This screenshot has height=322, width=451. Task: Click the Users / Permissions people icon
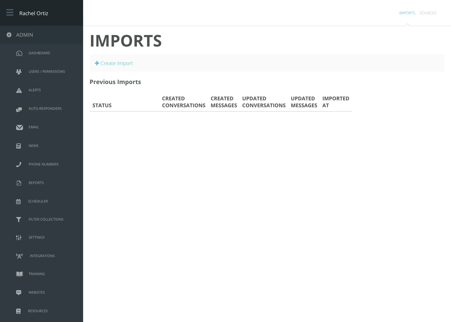[19, 71]
